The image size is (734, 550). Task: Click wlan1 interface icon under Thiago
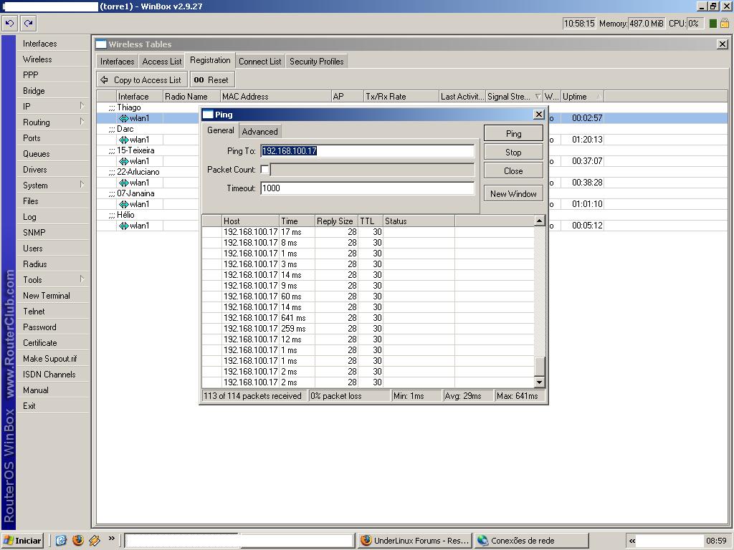pyautogui.click(x=123, y=118)
